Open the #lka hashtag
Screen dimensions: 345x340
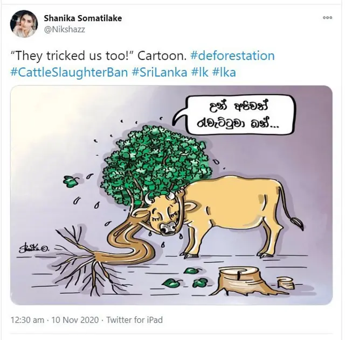pos(226,72)
